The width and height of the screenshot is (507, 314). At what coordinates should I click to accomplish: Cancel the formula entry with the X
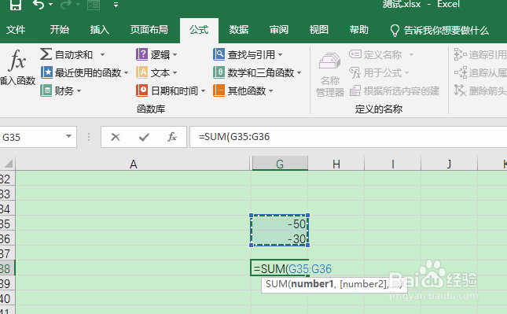116,137
